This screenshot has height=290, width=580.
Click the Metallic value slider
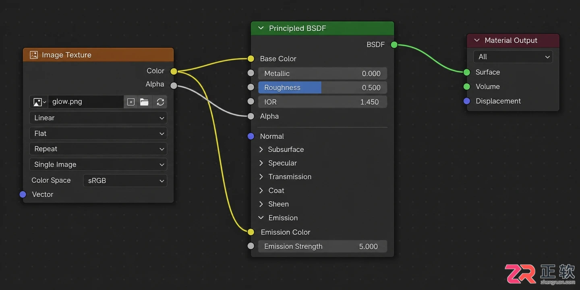[x=323, y=73]
